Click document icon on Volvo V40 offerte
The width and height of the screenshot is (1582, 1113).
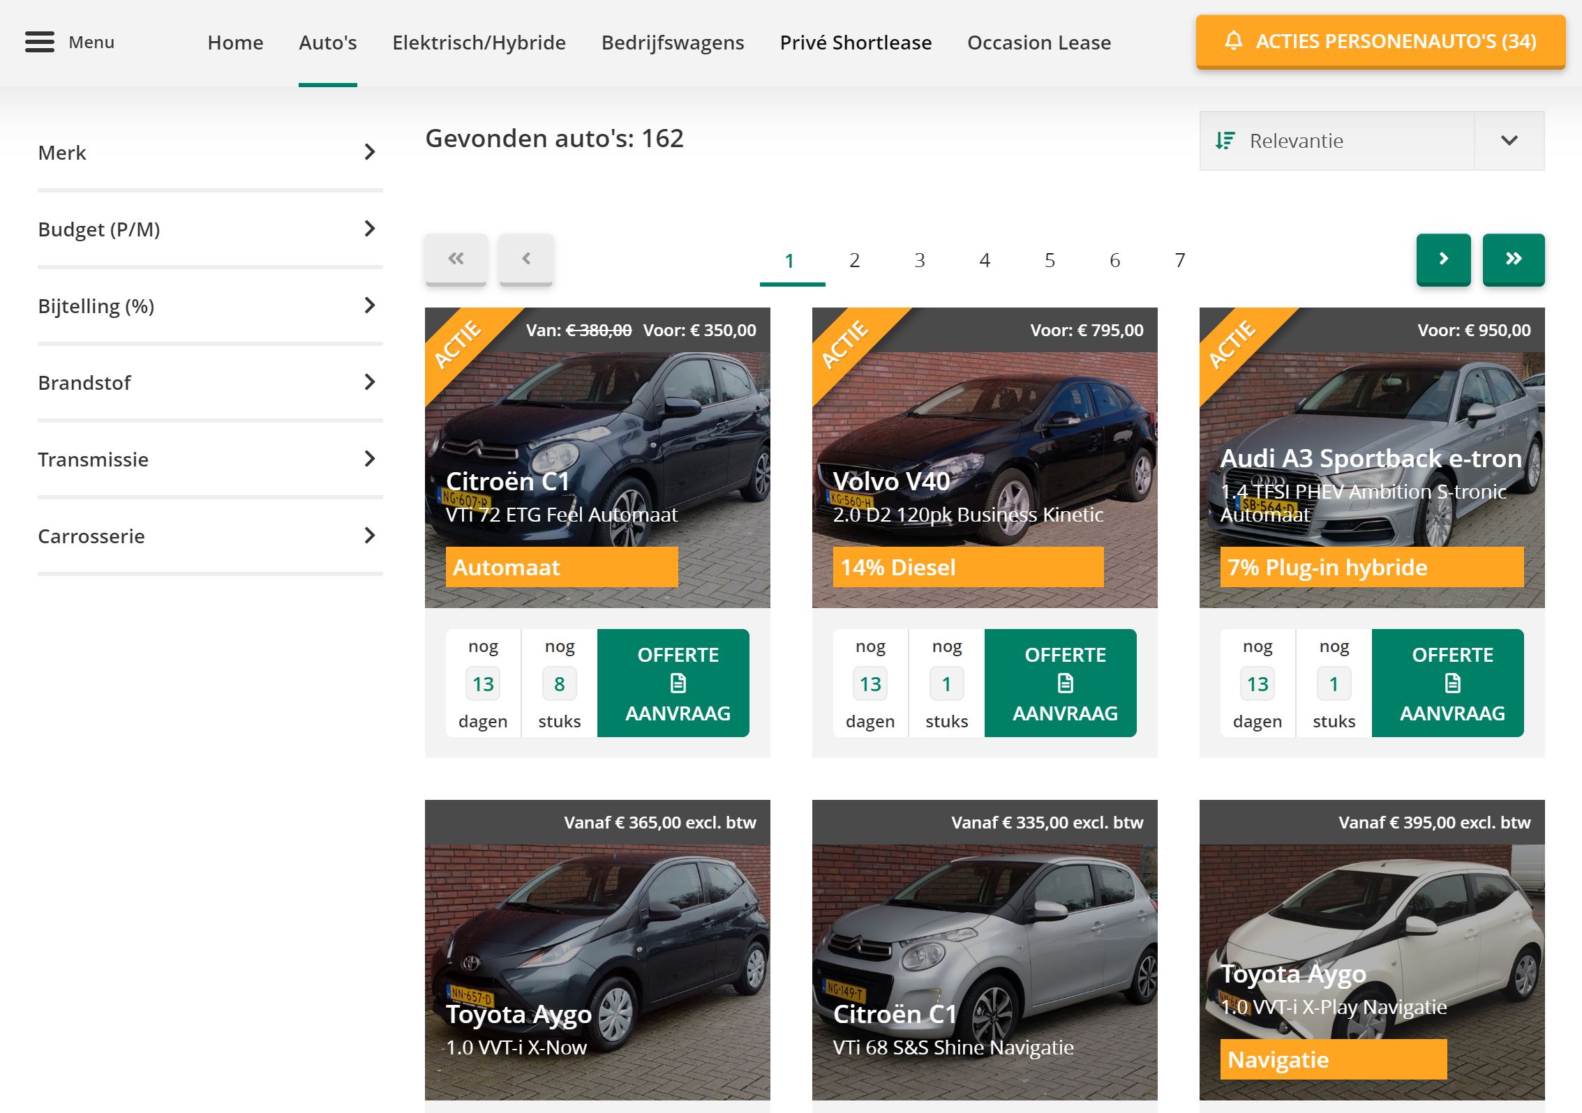(x=1065, y=683)
